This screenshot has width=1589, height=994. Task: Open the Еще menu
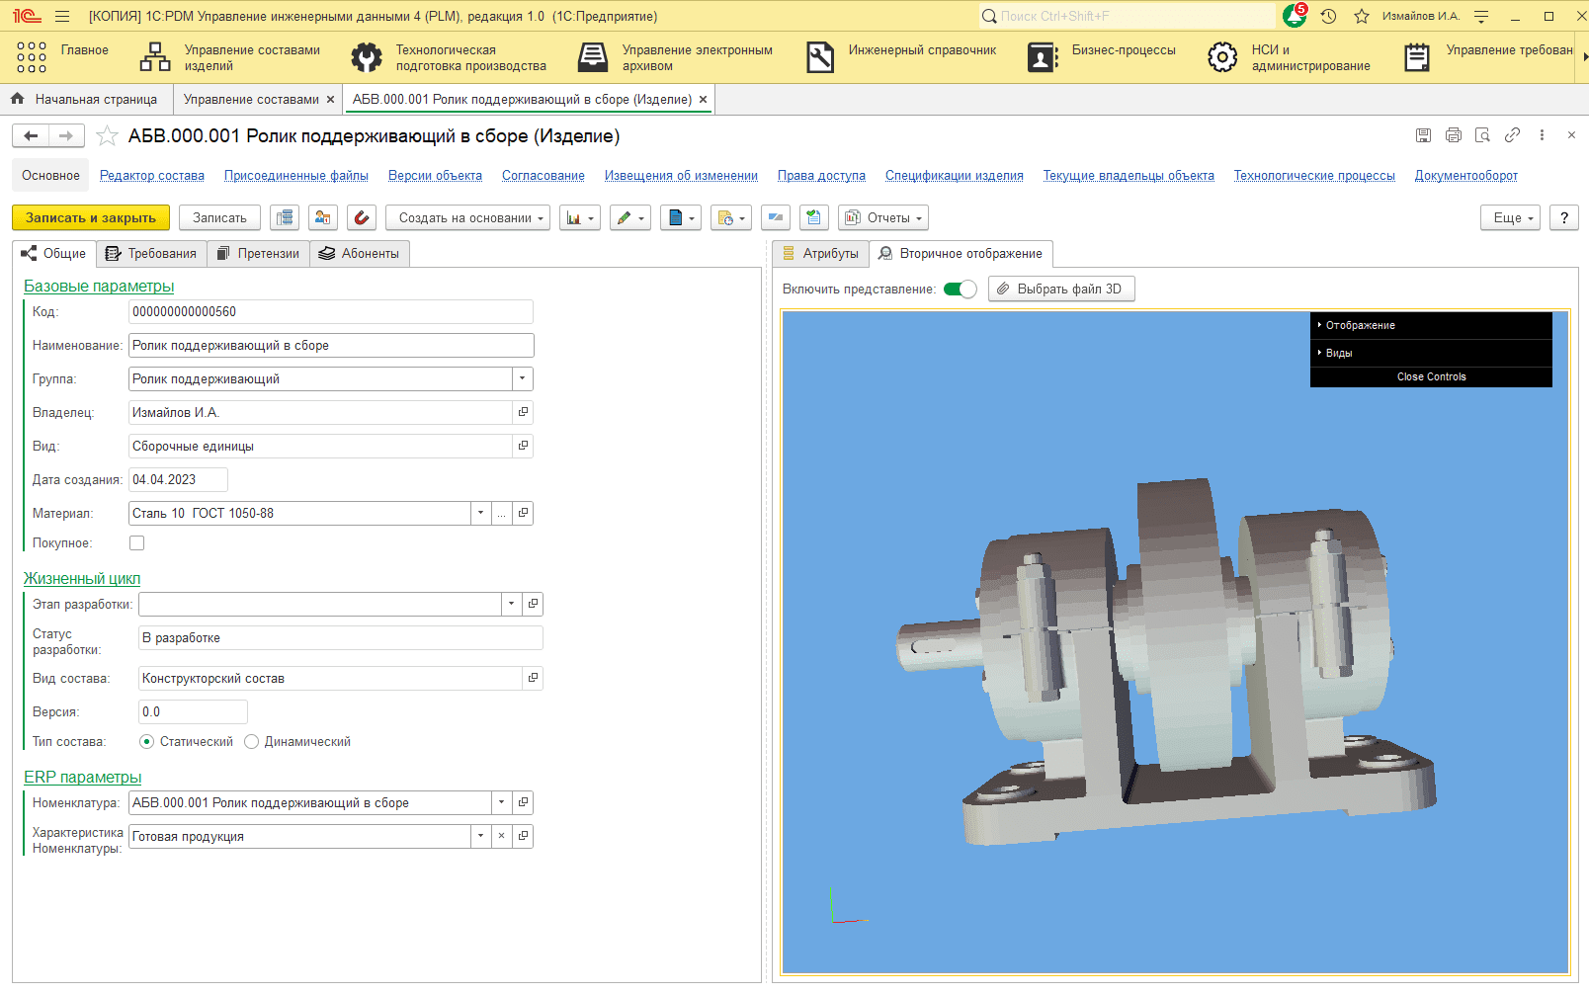pyautogui.click(x=1510, y=217)
